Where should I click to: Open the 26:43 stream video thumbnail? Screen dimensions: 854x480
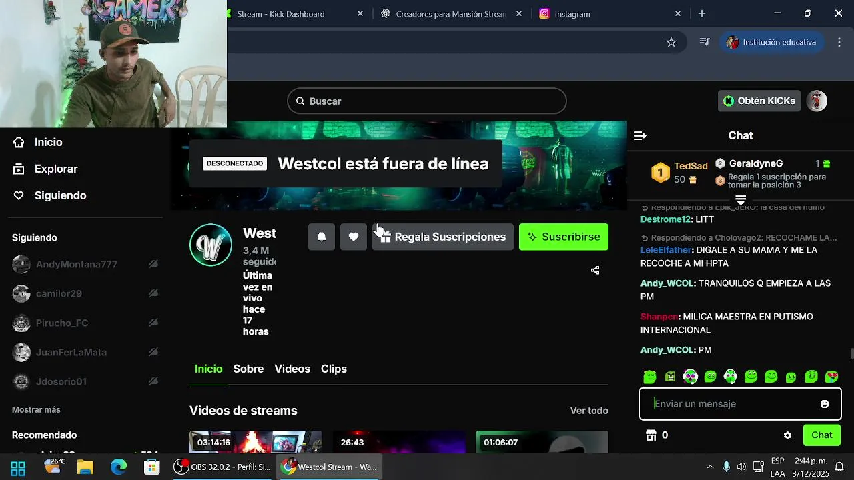[x=399, y=442]
